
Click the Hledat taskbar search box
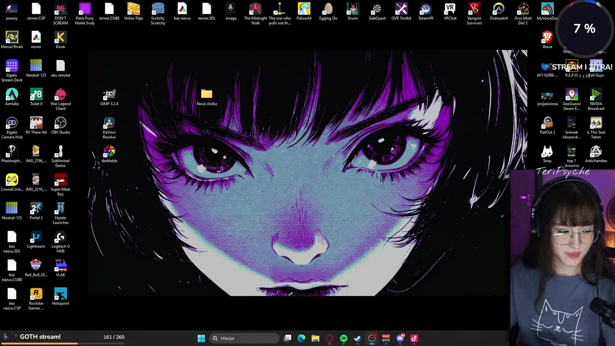point(245,338)
